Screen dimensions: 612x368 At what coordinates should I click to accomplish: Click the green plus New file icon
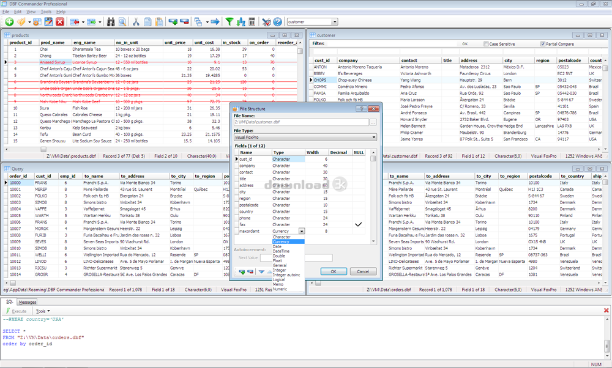[9, 22]
